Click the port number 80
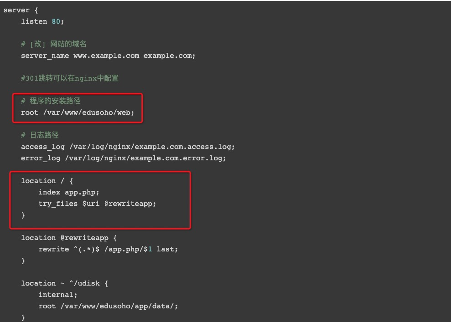 [56, 21]
